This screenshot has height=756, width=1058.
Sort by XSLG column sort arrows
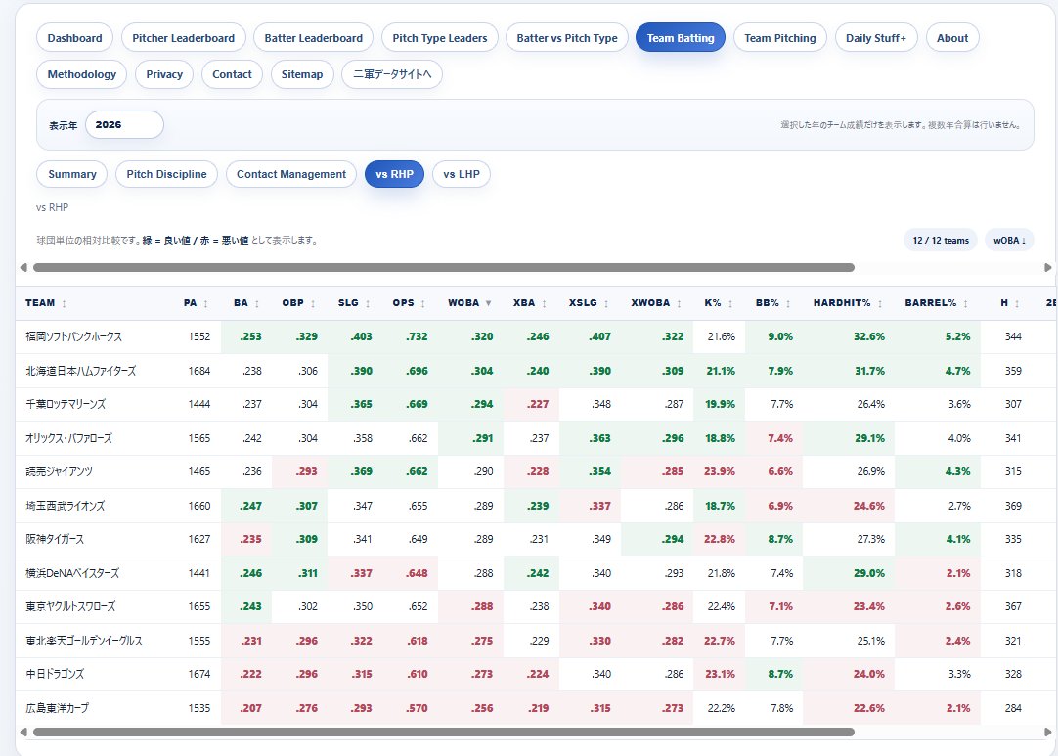[606, 304]
